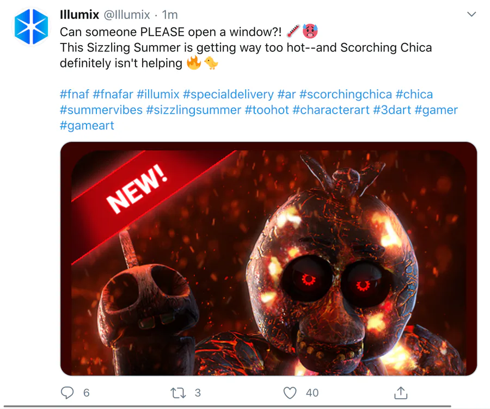490x409 pixels.
Task: Click the reply count number 6
Action: point(87,393)
